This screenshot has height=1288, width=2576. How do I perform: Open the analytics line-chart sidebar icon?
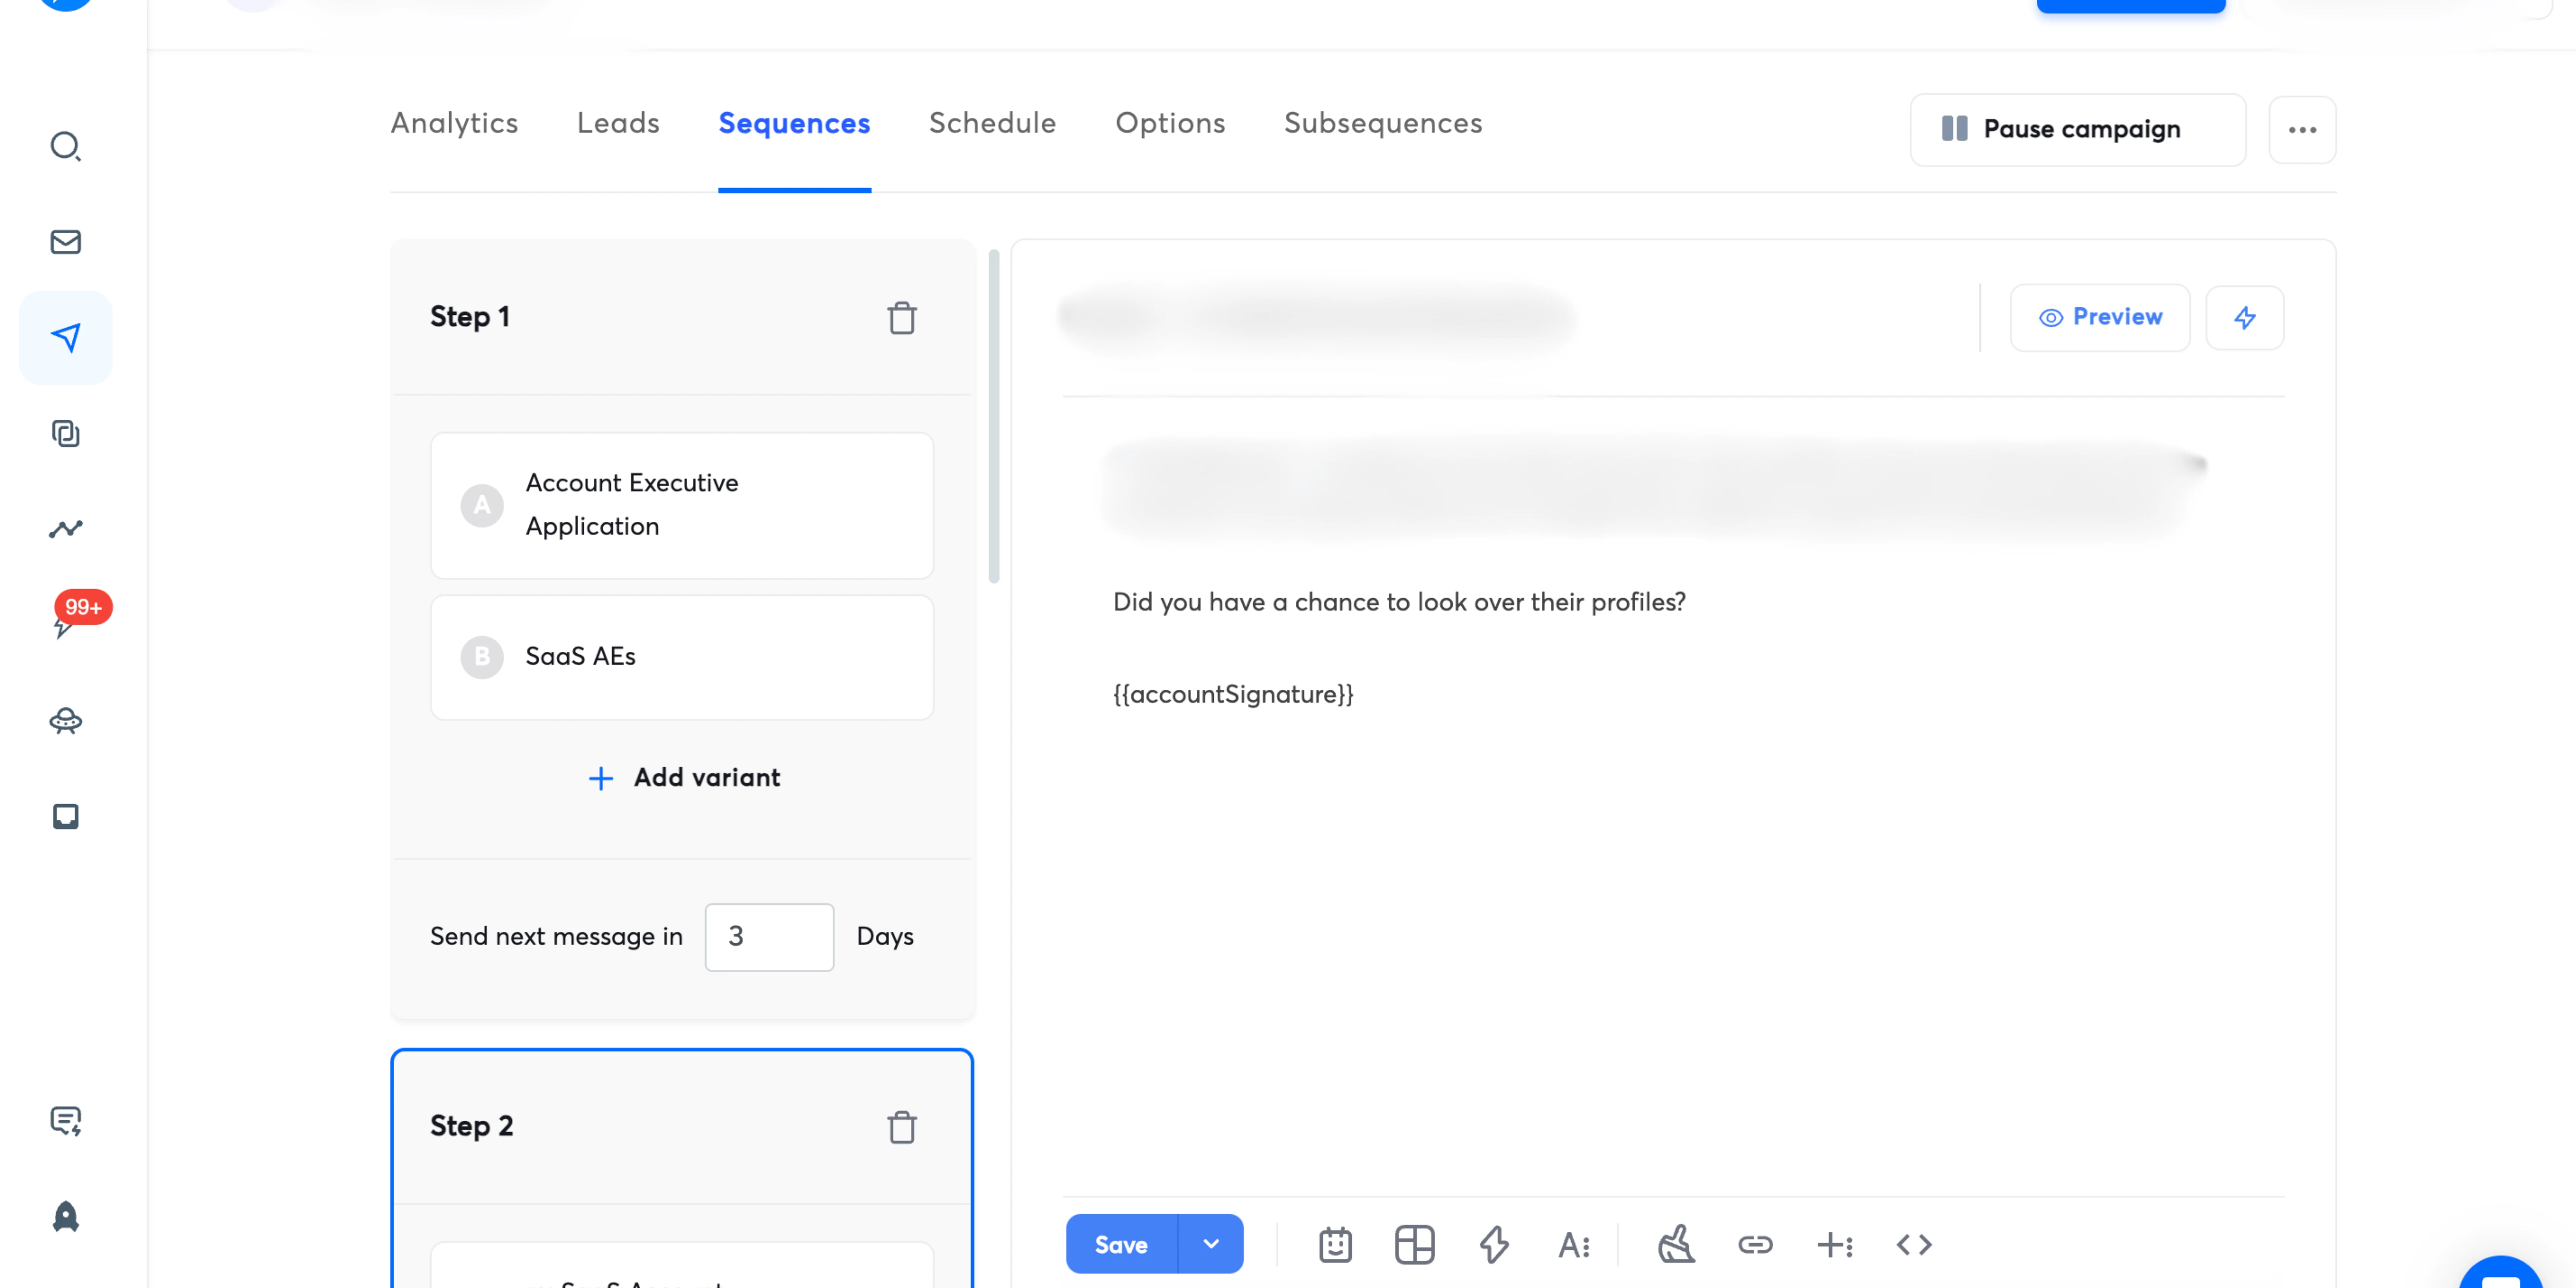click(x=66, y=528)
